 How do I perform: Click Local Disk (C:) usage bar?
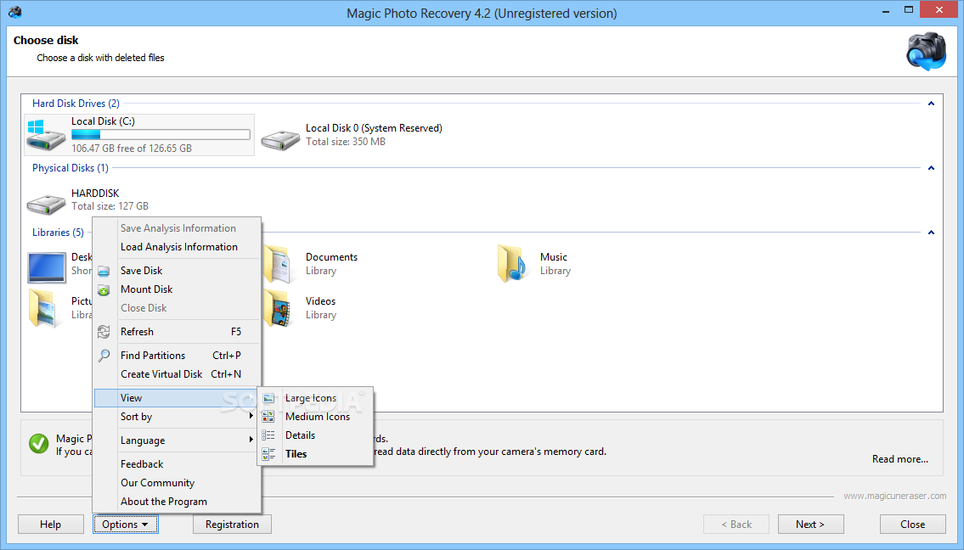click(161, 135)
